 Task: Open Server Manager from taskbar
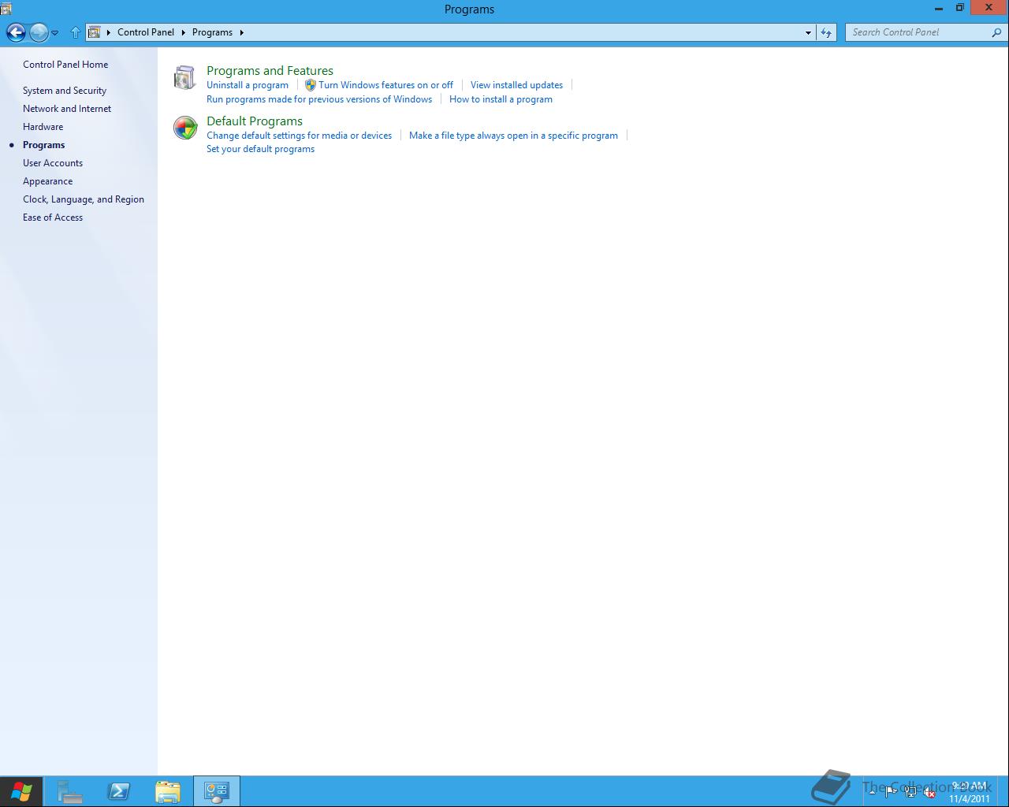pyautogui.click(x=70, y=791)
